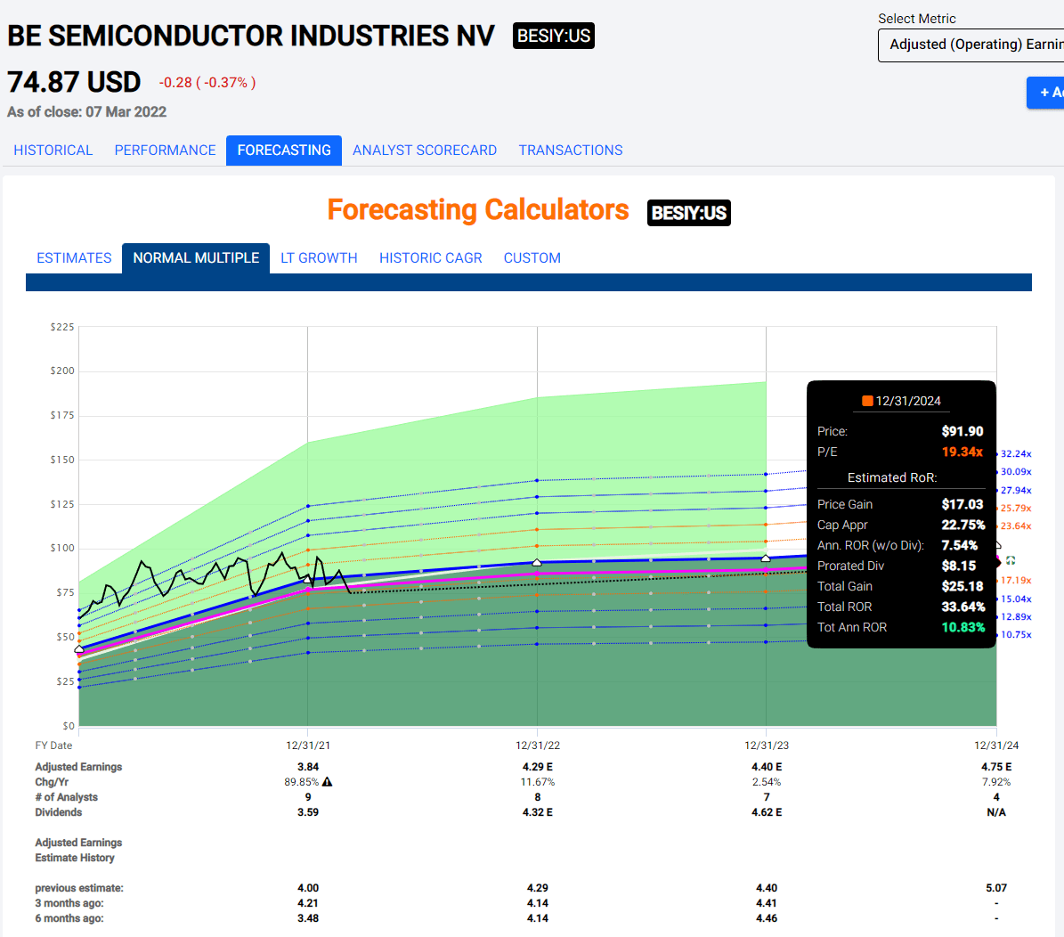Click the Adjusted Earnings Estimate History label
The width and height of the screenshot is (1064, 937).
[78, 850]
